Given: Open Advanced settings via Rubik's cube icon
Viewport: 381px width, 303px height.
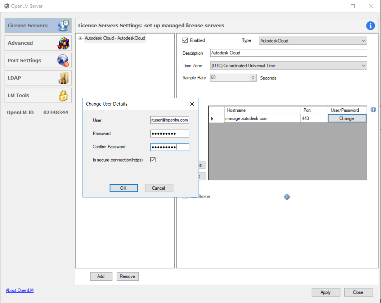Looking at the screenshot, I should pos(64,43).
